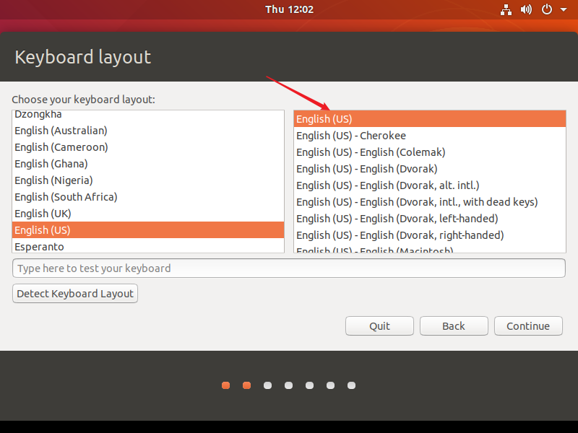Open the Thu 12:02 clock menu
The width and height of the screenshot is (578, 433).
(x=290, y=9)
